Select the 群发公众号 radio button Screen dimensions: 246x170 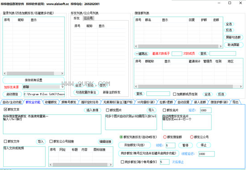[191, 137]
